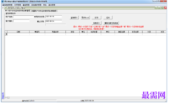Select the first grid row indicator arrow

(x=6, y=34)
